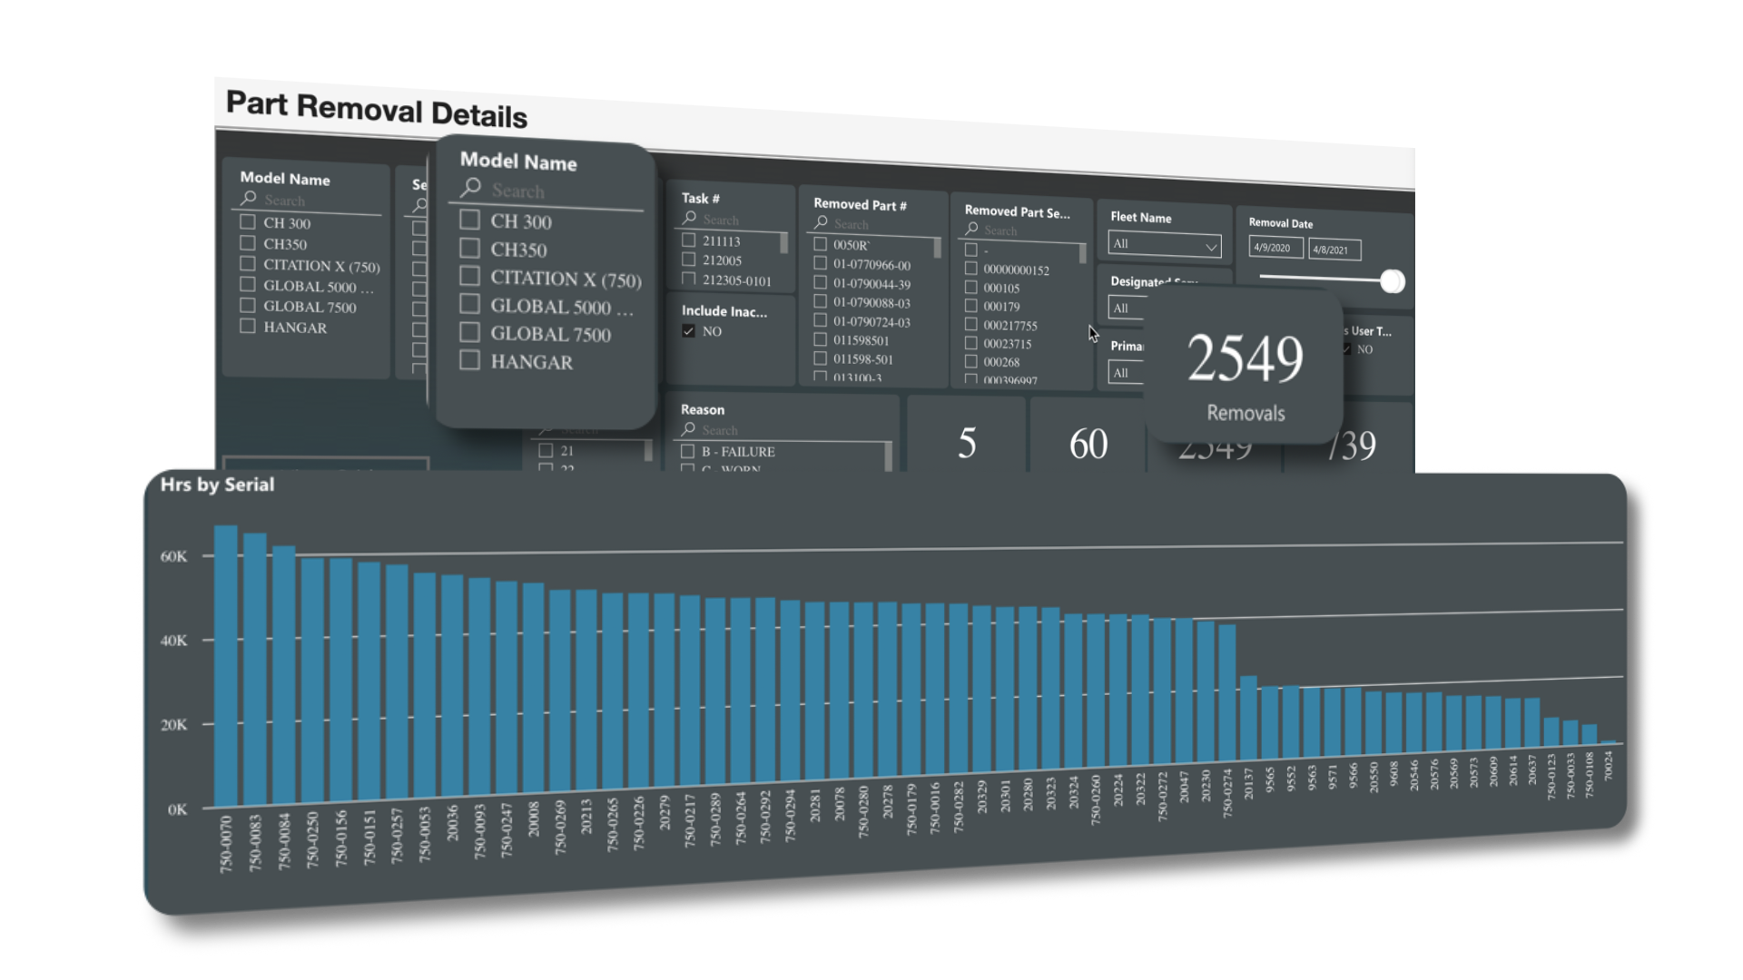The width and height of the screenshot is (1743, 980).
Task: Click search icon in small left Model Name slicer
Action: click(x=248, y=198)
